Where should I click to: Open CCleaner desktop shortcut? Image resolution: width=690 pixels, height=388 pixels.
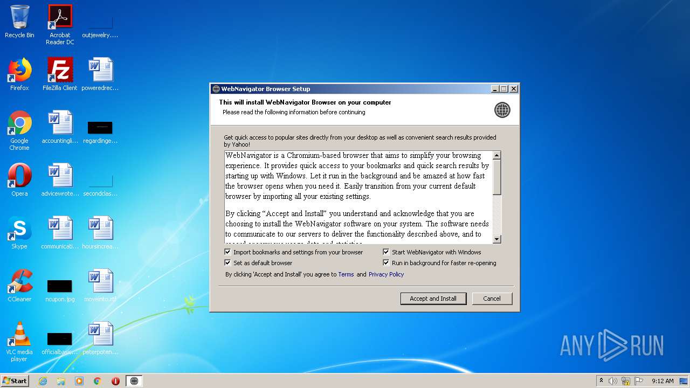coord(19,286)
